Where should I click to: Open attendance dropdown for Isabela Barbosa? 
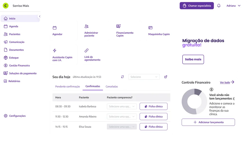tap(122, 106)
